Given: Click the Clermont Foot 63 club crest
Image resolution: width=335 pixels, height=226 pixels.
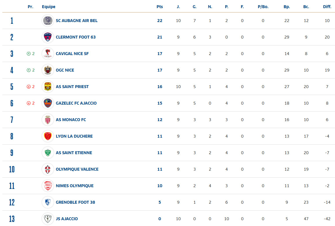Looking at the screenshot, I should pyautogui.click(x=48, y=37).
